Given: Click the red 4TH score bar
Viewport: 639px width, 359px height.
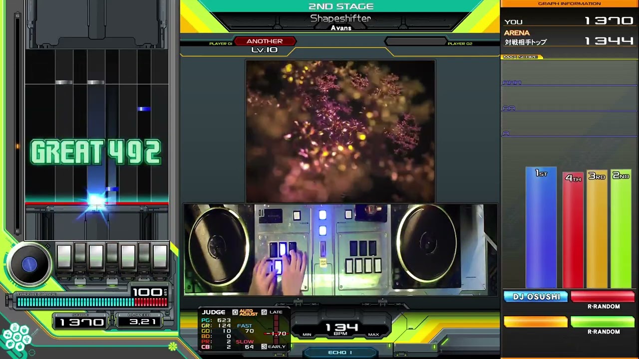Looking at the screenshot, I should (x=573, y=230).
